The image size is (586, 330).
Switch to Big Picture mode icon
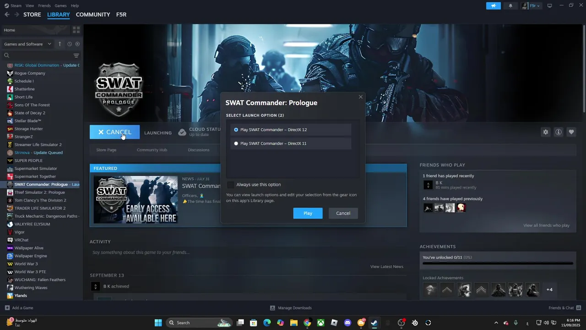549,5
